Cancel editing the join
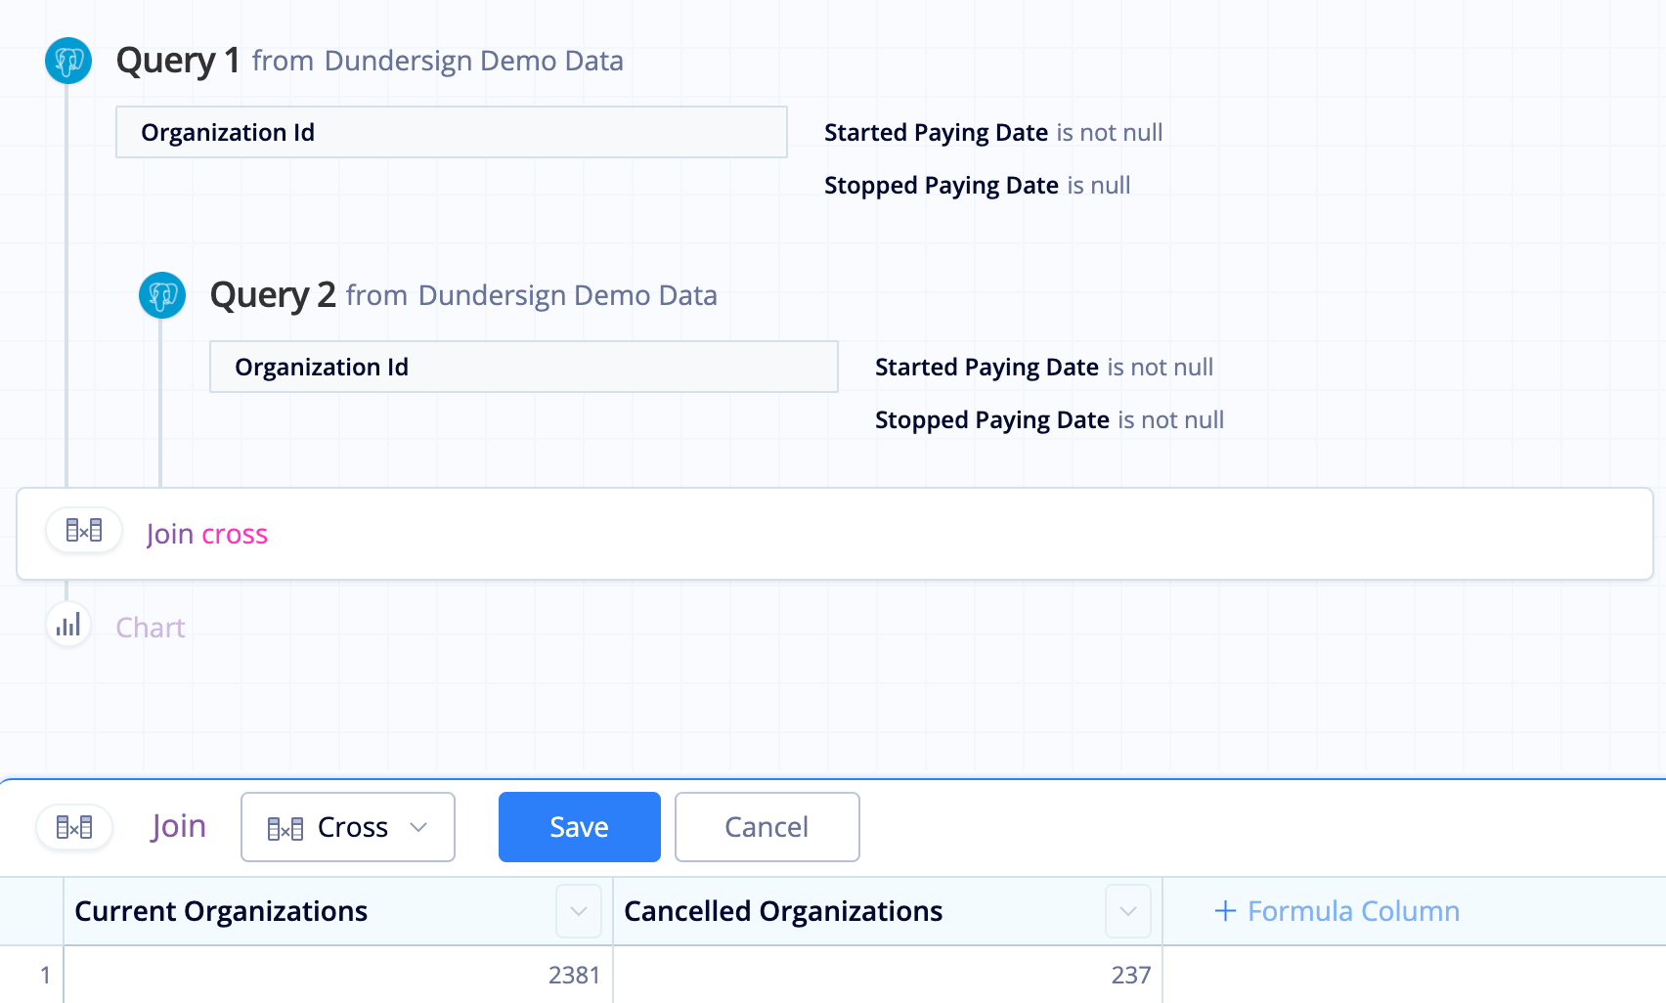 coord(767,827)
